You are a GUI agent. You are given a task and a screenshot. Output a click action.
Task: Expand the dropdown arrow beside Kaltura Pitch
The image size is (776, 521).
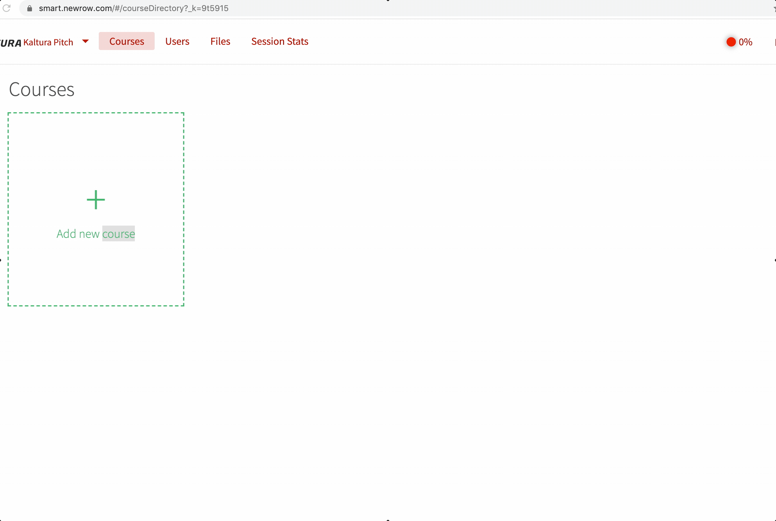[85, 41]
